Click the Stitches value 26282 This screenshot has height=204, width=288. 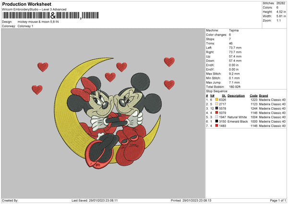coord(281,3)
